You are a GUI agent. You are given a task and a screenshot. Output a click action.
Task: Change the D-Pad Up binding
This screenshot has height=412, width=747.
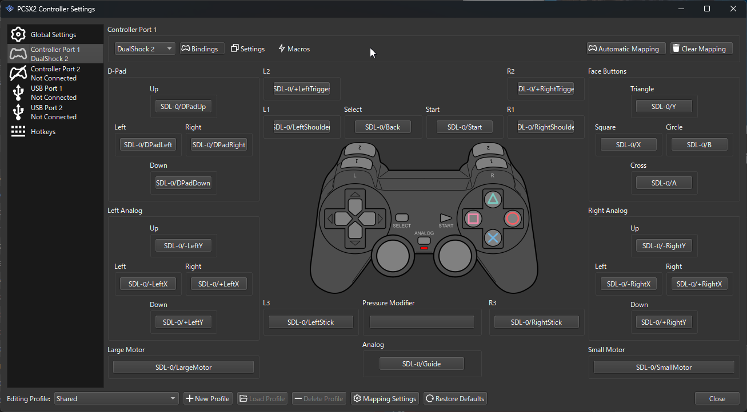coord(183,107)
